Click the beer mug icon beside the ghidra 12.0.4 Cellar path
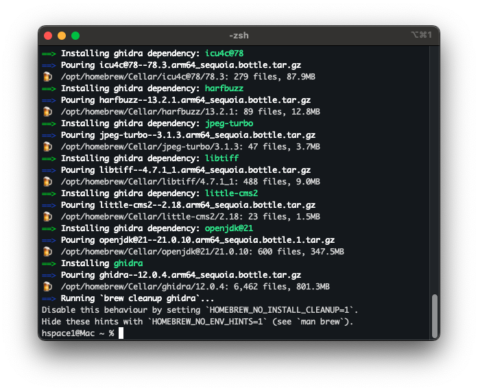The image size is (478, 391). point(47,287)
